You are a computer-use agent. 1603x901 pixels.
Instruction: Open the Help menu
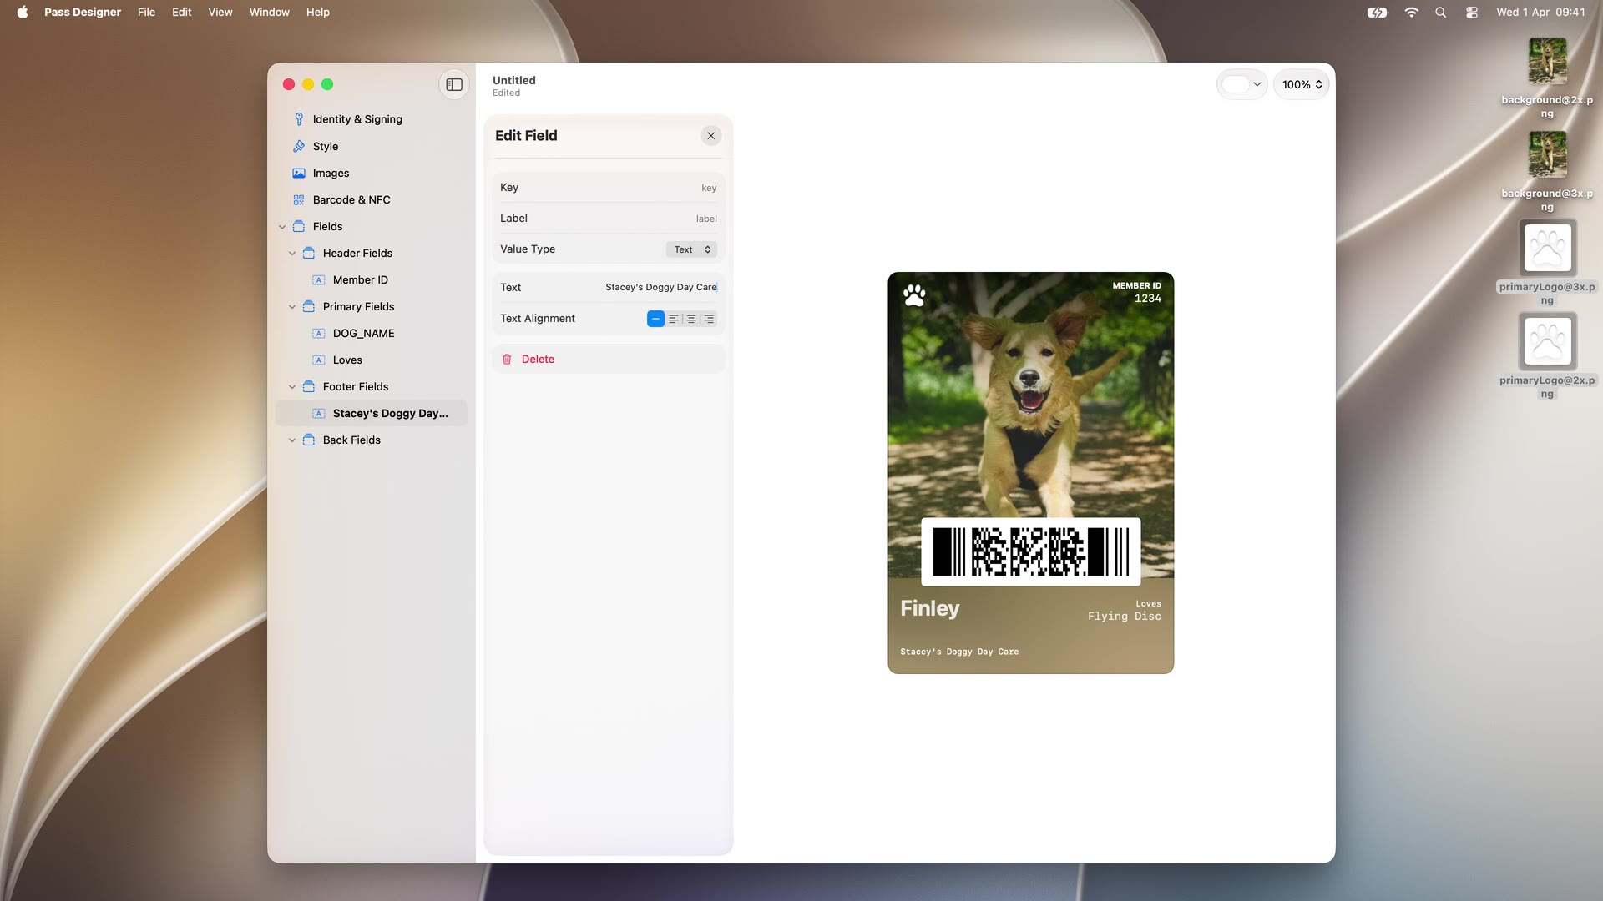click(318, 12)
